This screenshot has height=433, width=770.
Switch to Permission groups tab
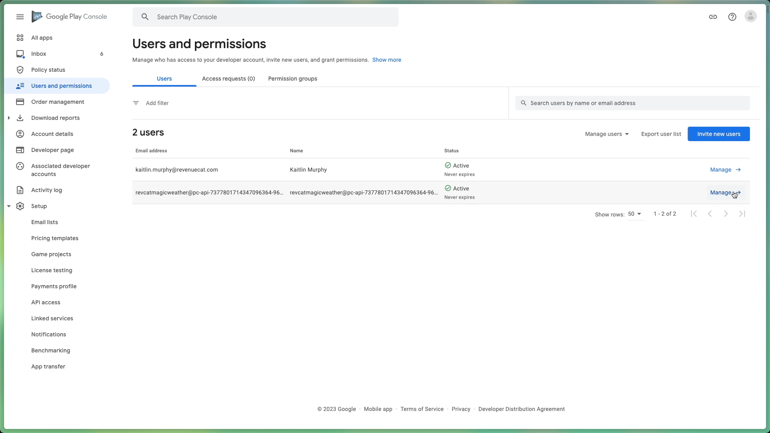coord(292,79)
